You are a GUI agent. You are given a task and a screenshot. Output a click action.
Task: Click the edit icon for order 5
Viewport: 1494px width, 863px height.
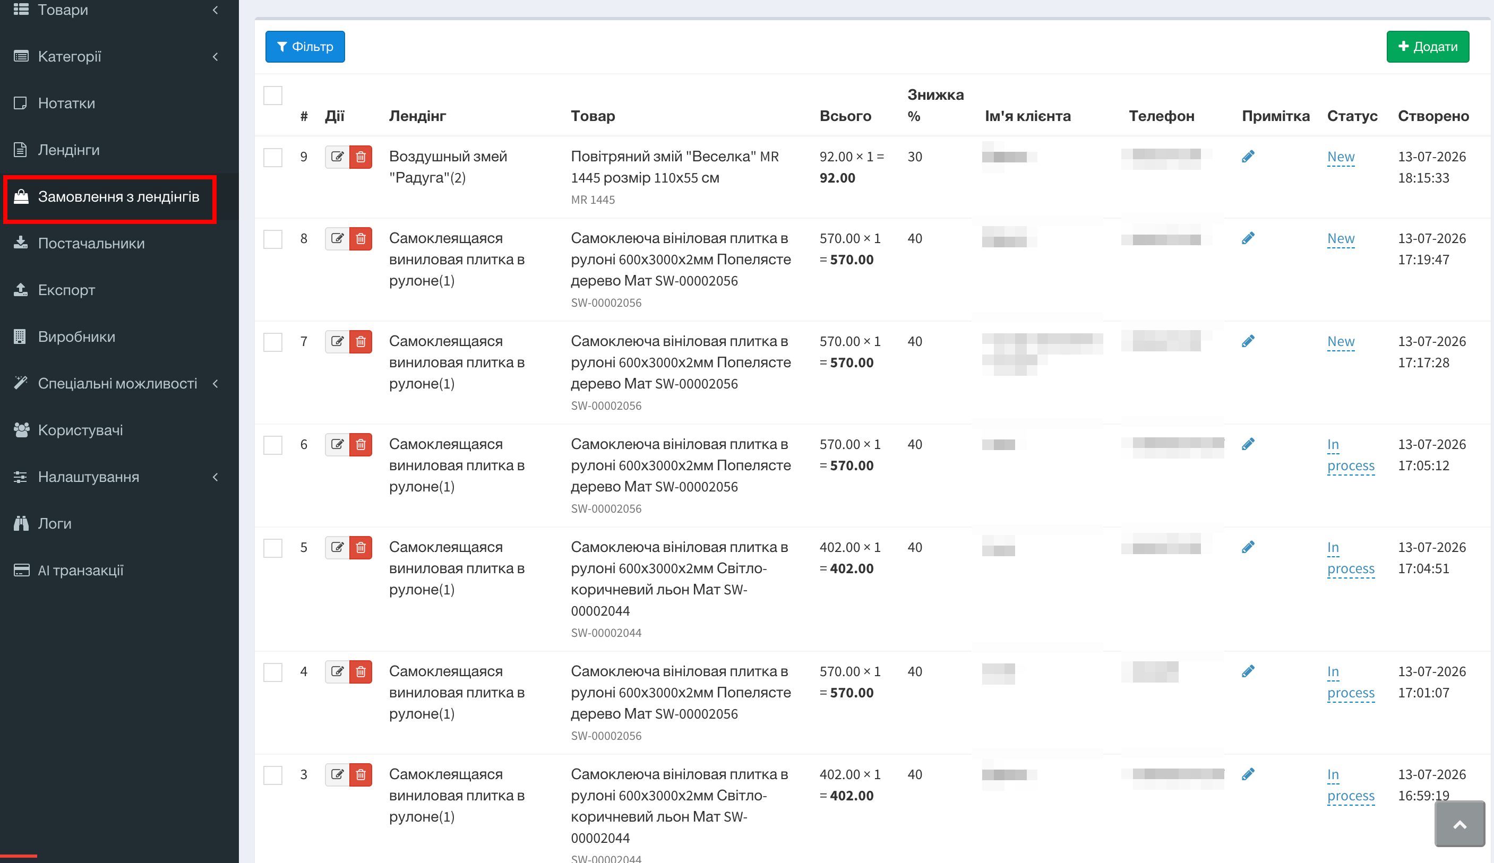coord(337,548)
